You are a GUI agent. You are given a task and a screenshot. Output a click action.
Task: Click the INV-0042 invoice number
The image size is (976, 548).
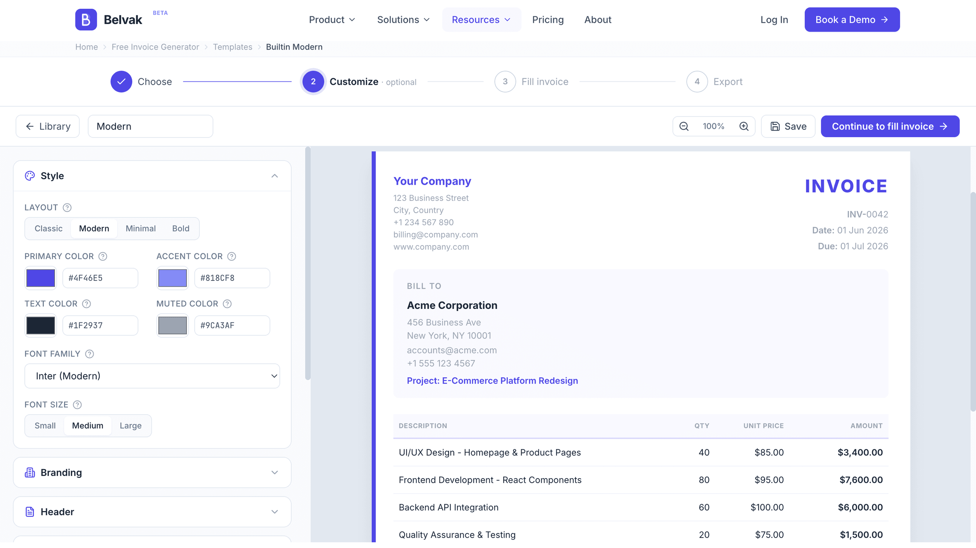867,214
